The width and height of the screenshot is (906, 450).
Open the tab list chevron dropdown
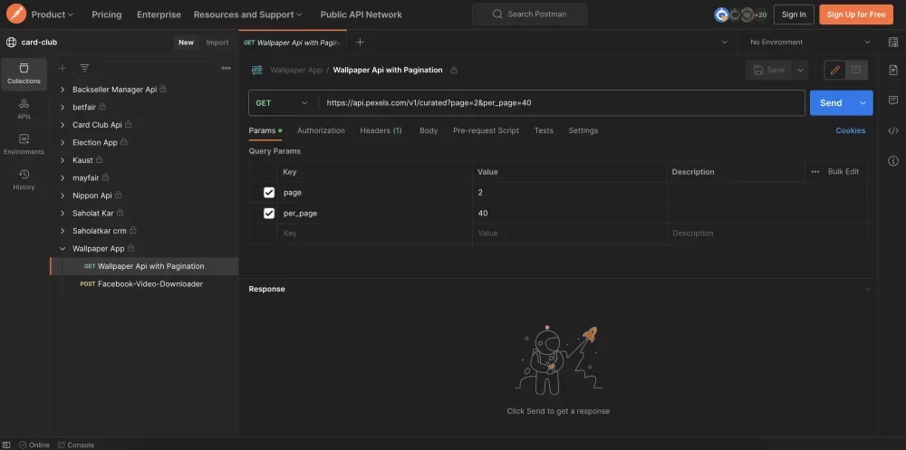coord(725,43)
